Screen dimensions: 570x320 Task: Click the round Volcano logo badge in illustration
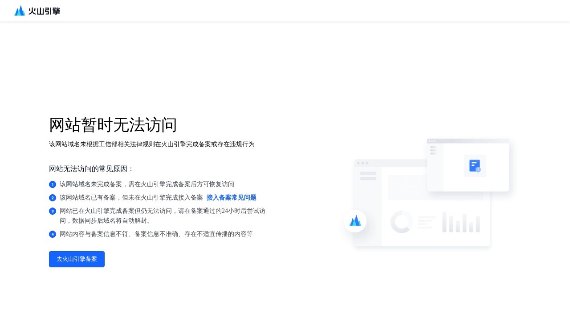[355, 221]
